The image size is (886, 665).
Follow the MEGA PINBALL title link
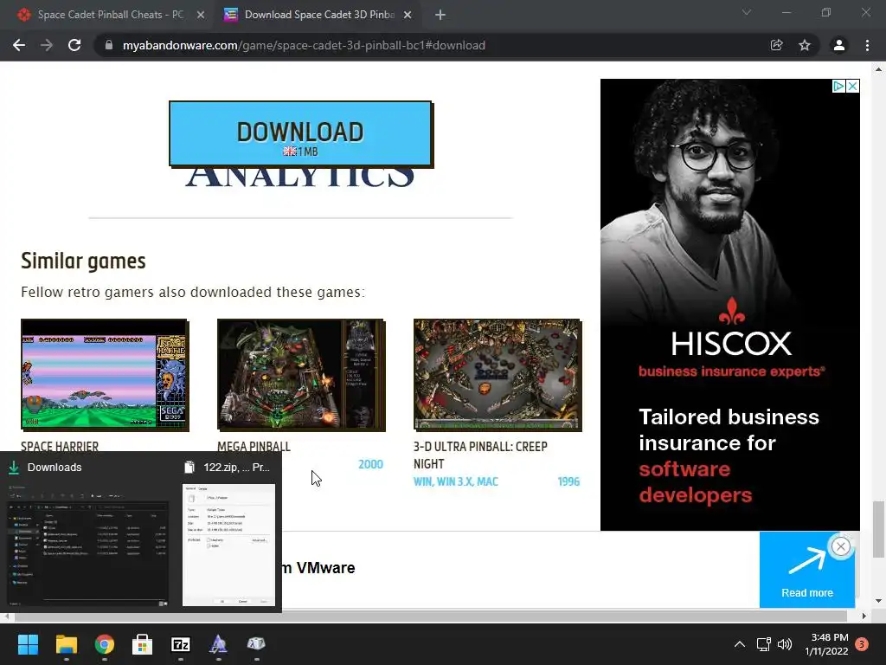254,446
